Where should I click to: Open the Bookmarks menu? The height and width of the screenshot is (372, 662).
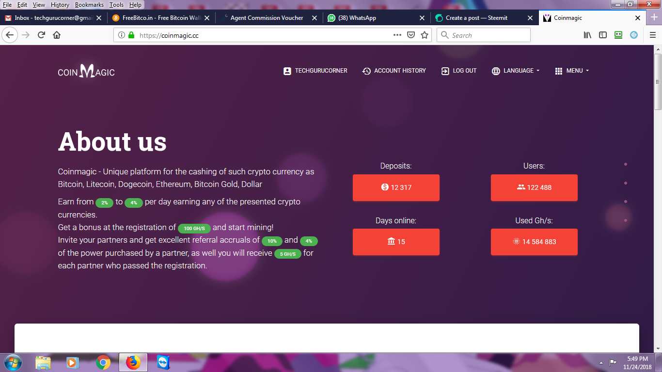point(90,4)
